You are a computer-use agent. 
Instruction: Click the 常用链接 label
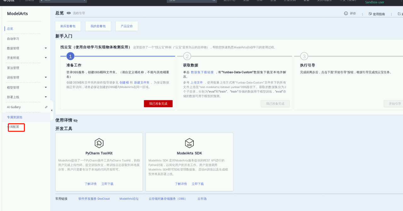point(61,199)
